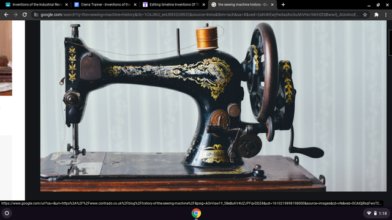Click Chrome icon in the shelf
The height and width of the screenshot is (220, 392).
tap(196, 213)
